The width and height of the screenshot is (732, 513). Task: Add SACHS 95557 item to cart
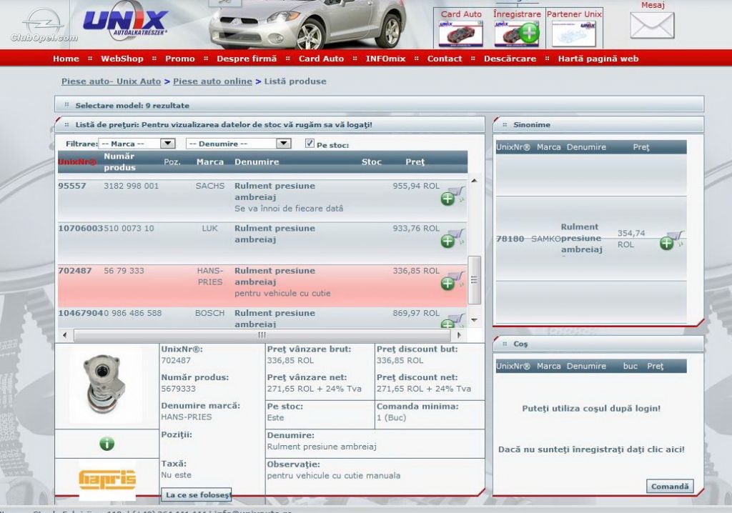pyautogui.click(x=452, y=196)
